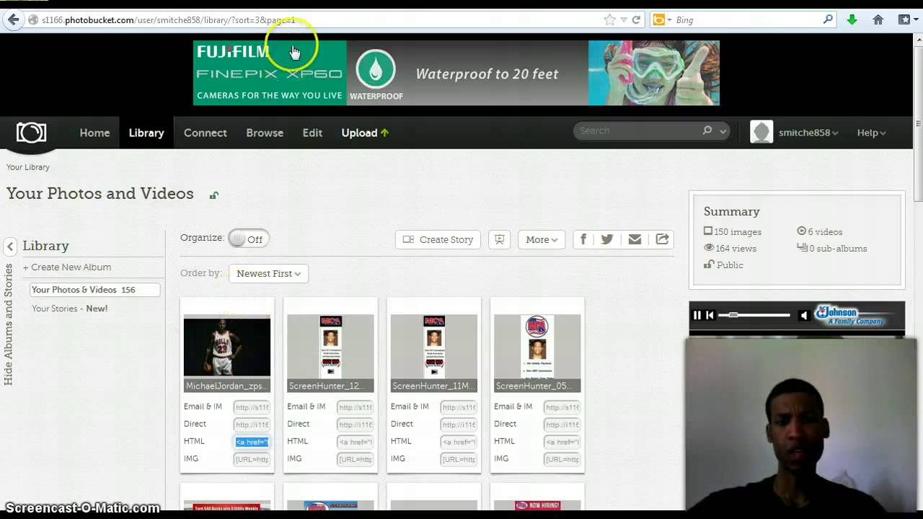
Task: Share the album on Twitter
Action: [x=607, y=239]
